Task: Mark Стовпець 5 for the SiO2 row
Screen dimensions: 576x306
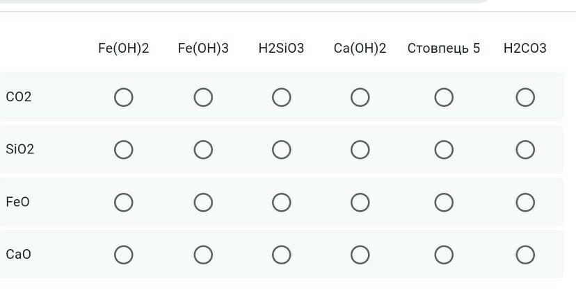Action: (x=444, y=150)
